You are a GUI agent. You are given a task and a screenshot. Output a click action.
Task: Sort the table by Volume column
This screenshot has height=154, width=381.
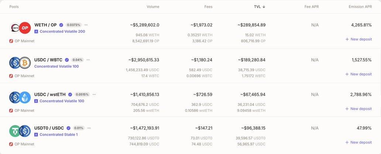pyautogui.click(x=153, y=7)
